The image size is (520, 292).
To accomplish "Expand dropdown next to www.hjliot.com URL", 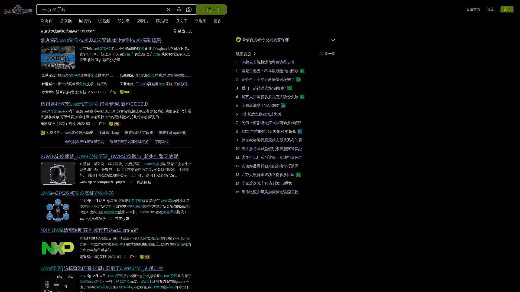I will tap(132, 182).
